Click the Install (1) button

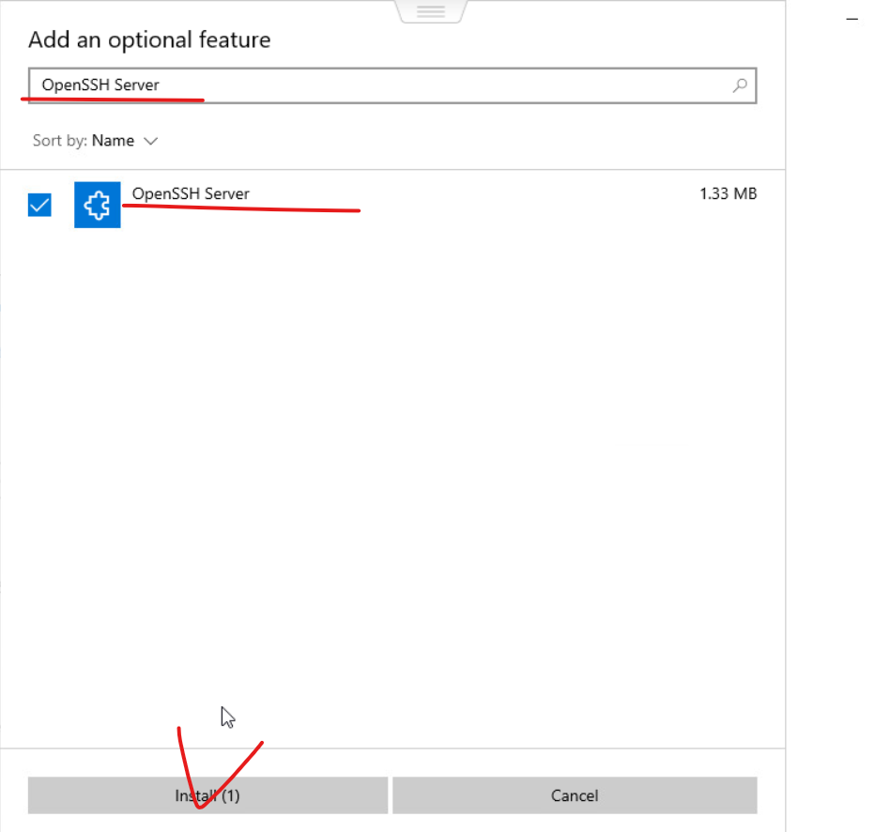click(207, 795)
